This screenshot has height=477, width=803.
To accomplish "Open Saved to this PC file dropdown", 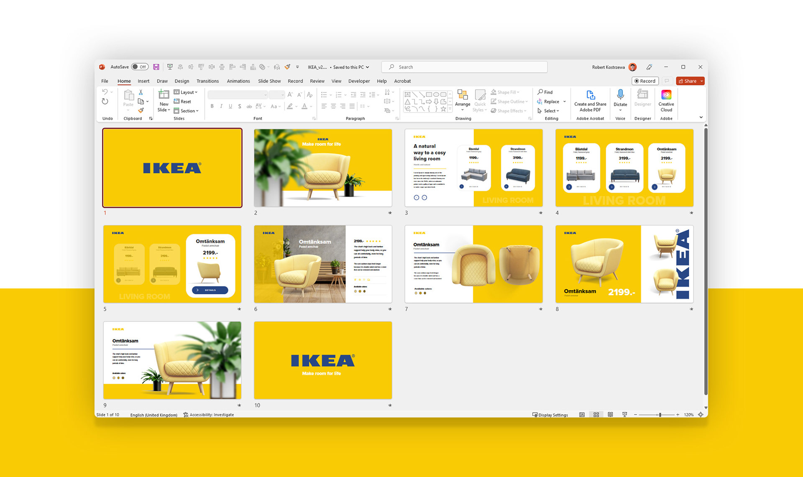I will tap(350, 67).
